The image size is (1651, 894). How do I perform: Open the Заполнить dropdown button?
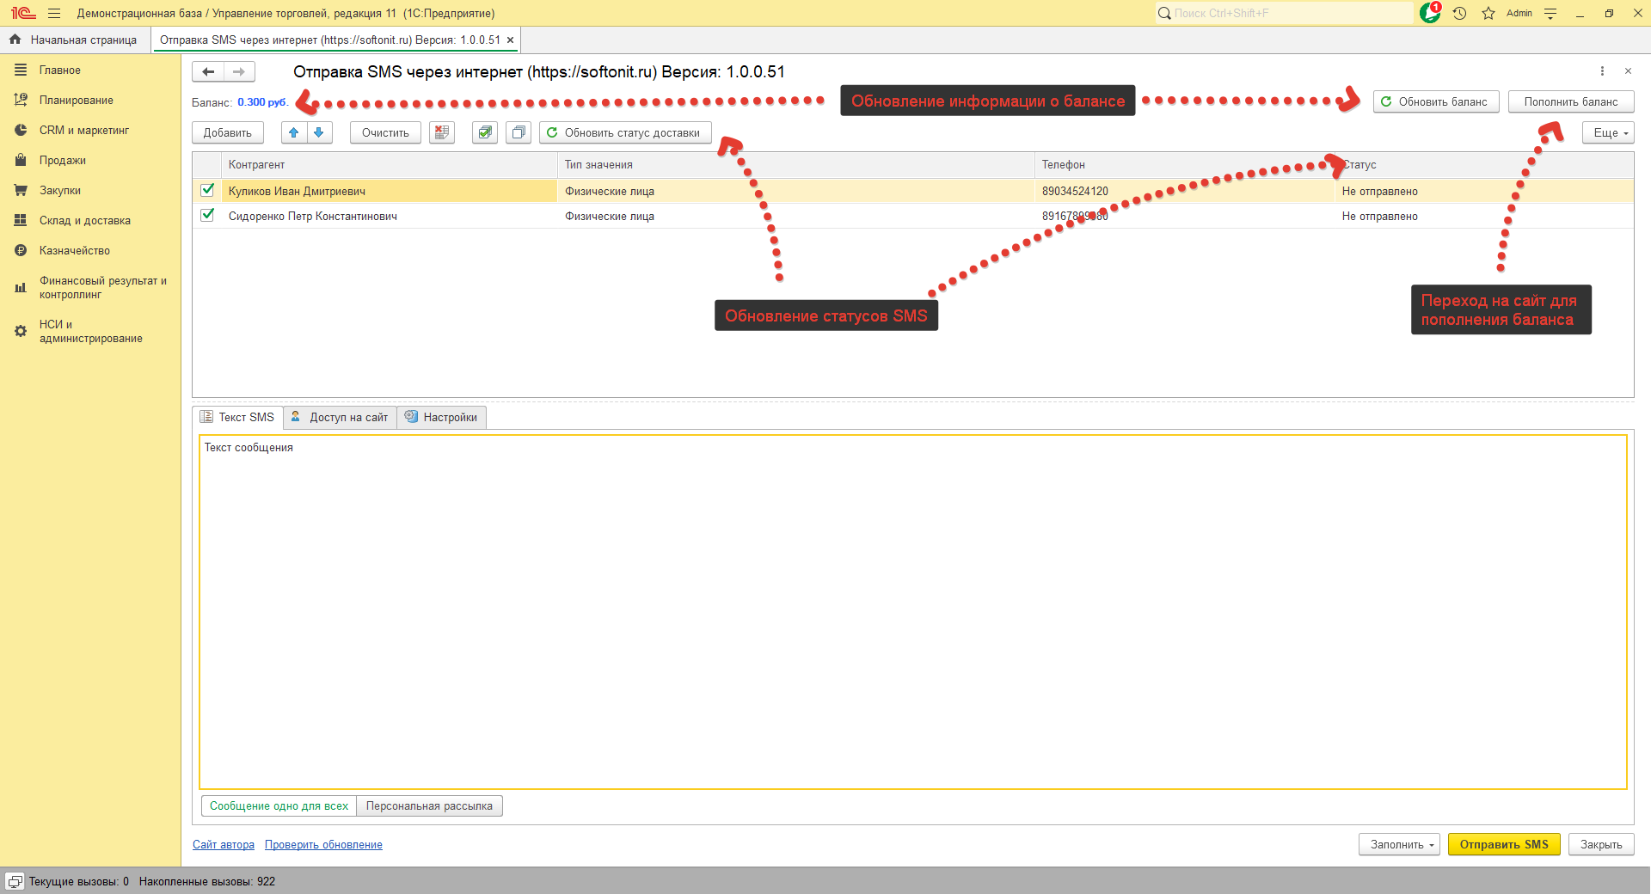click(x=1399, y=844)
